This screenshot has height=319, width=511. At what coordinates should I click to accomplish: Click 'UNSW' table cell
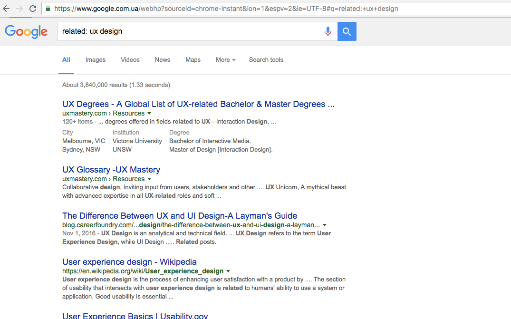[122, 149]
